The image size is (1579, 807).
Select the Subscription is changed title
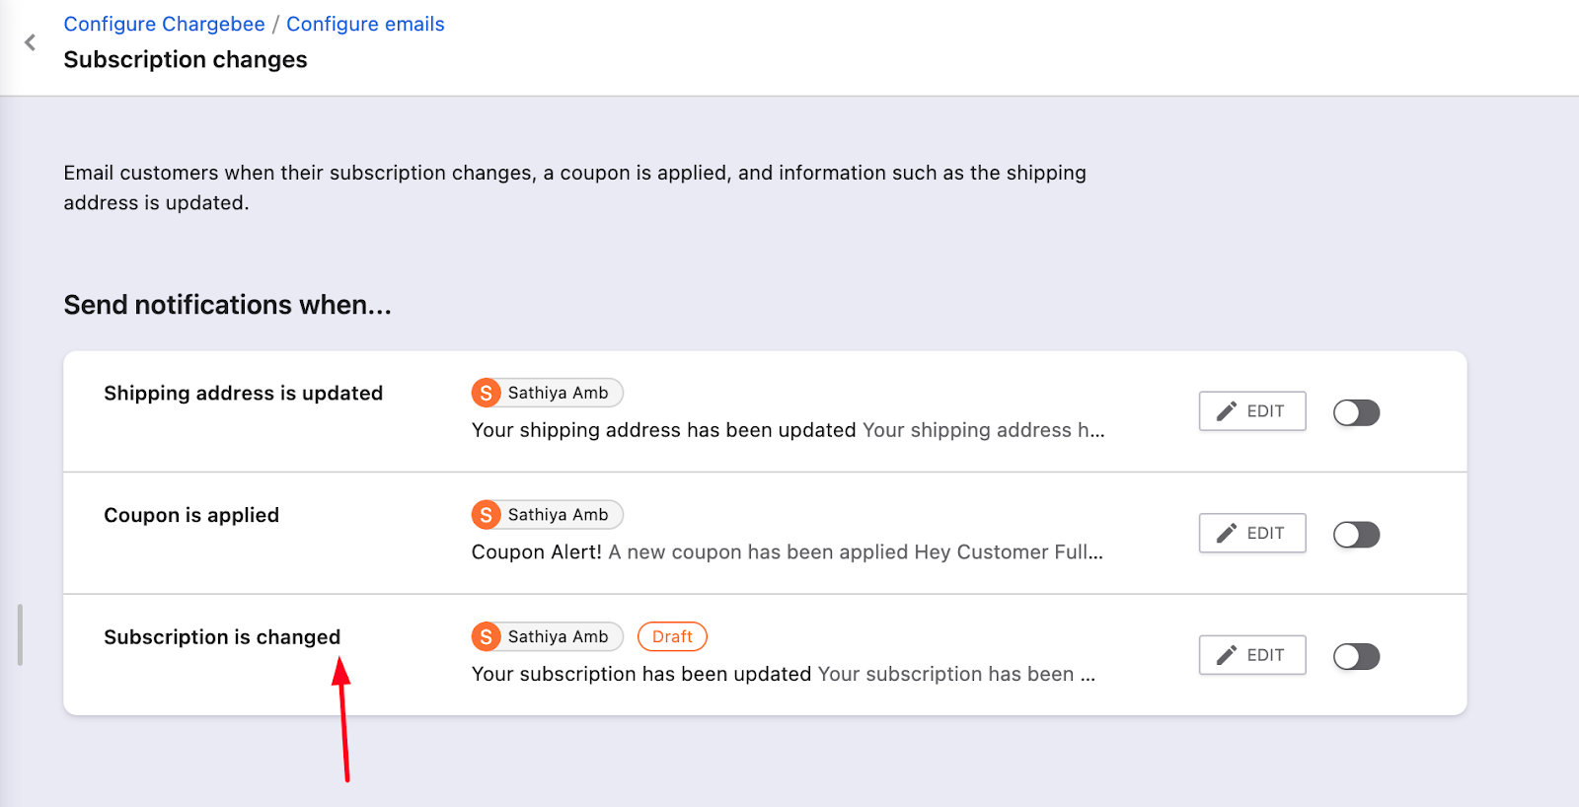(222, 637)
